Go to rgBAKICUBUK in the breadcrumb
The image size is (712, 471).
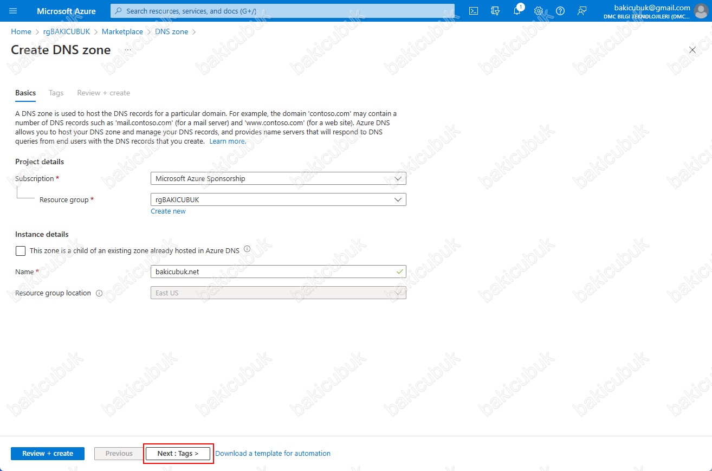(x=67, y=31)
